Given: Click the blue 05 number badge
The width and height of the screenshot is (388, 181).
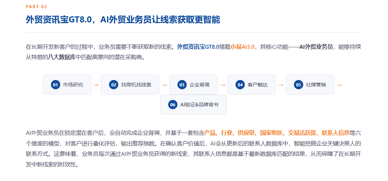Looking at the screenshot, I should 299,85.
